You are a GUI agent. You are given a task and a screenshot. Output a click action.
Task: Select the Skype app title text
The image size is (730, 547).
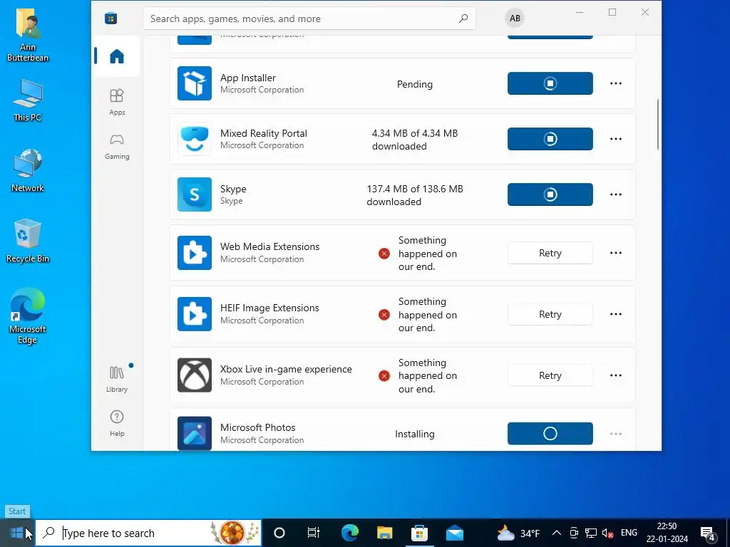tap(233, 189)
